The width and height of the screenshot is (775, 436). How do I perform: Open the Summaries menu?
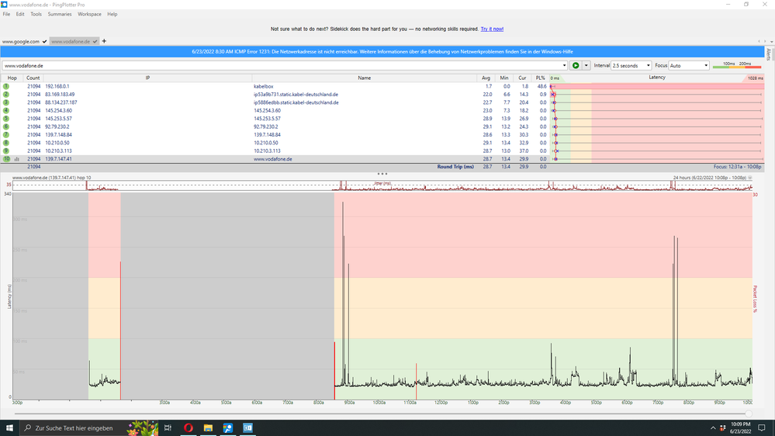[60, 14]
